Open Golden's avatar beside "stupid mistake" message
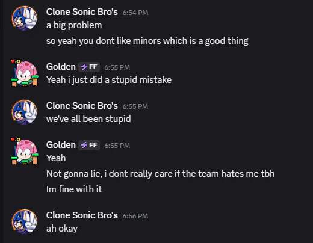The image size is (313, 243). pyautogui.click(x=25, y=73)
